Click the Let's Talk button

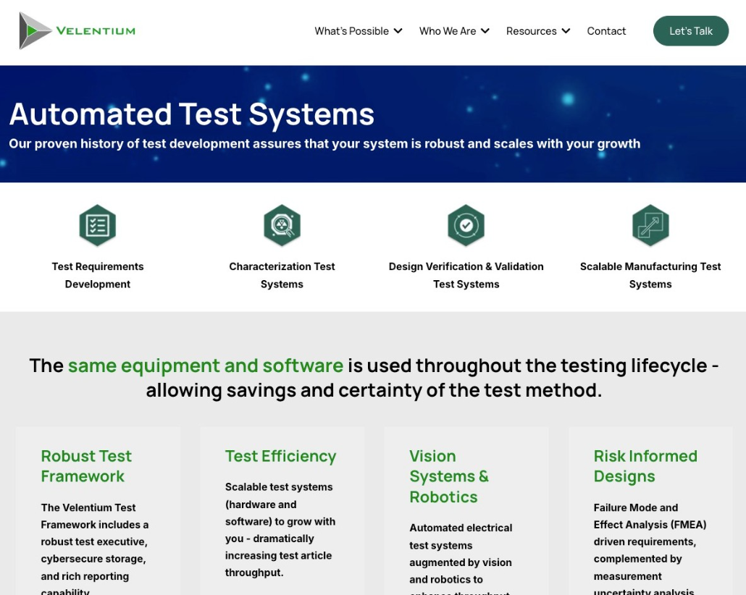[690, 31]
